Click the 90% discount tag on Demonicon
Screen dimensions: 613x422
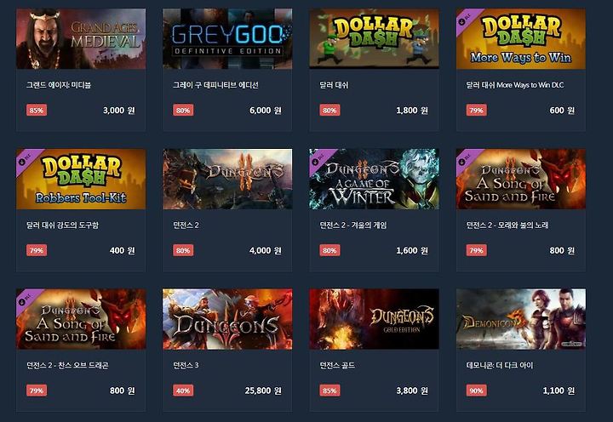point(476,391)
